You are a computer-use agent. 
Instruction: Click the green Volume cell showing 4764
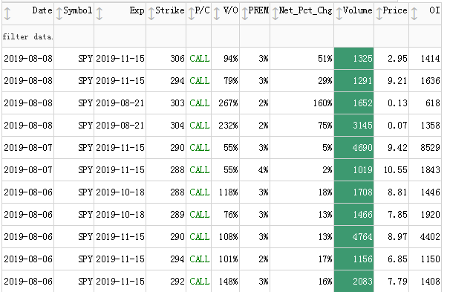coord(354,236)
